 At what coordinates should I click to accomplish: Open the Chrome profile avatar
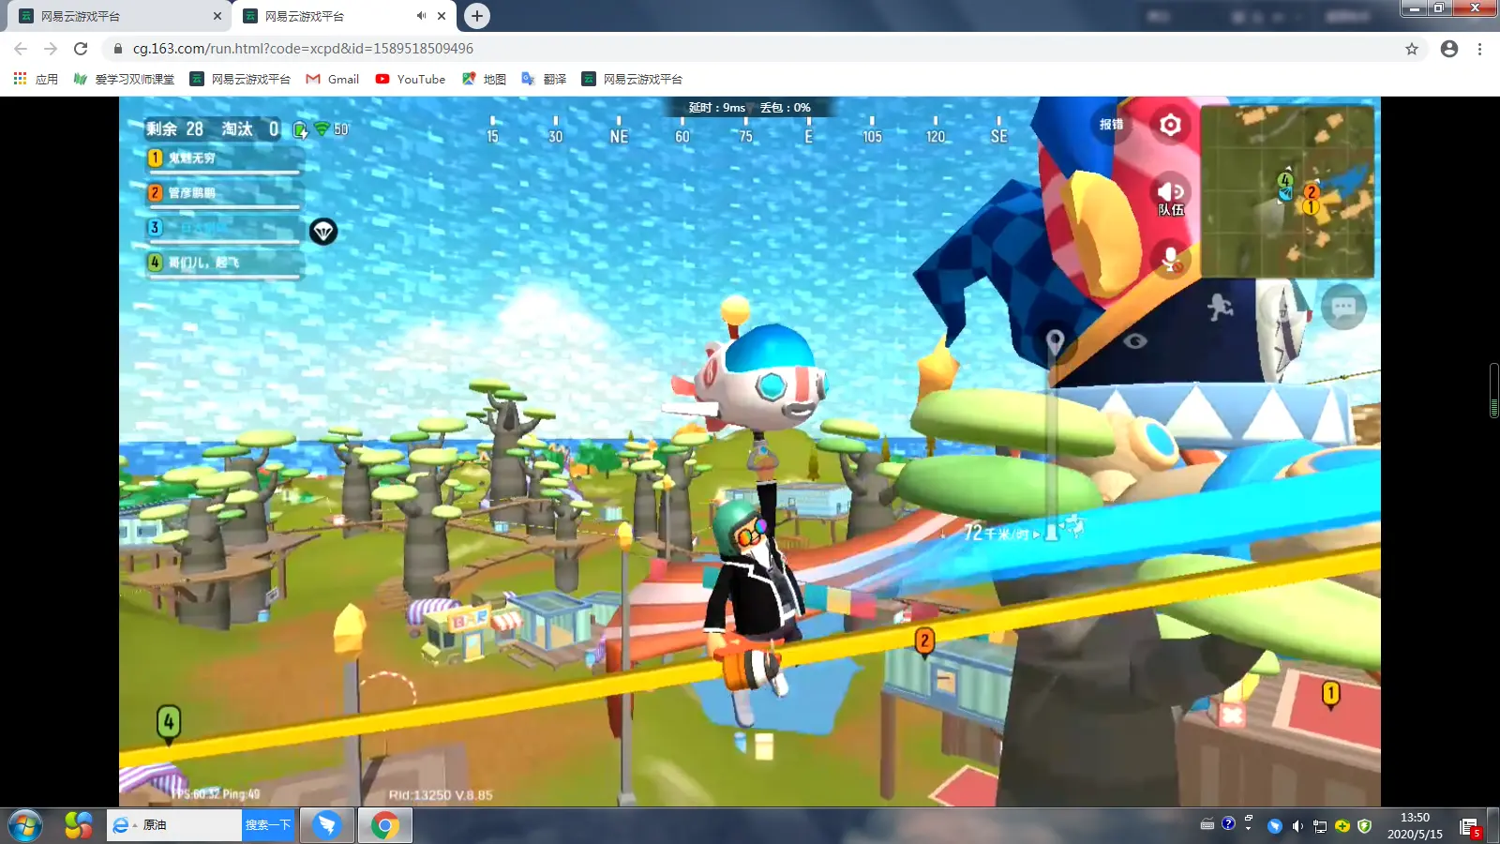coord(1449,49)
